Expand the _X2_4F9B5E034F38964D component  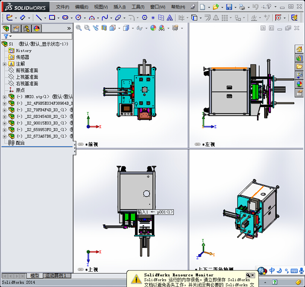[4, 104]
